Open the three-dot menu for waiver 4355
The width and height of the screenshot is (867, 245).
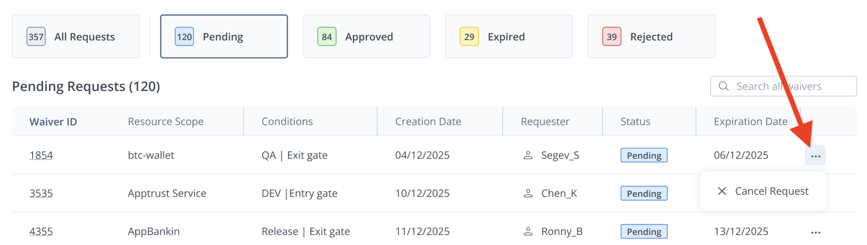tap(815, 232)
